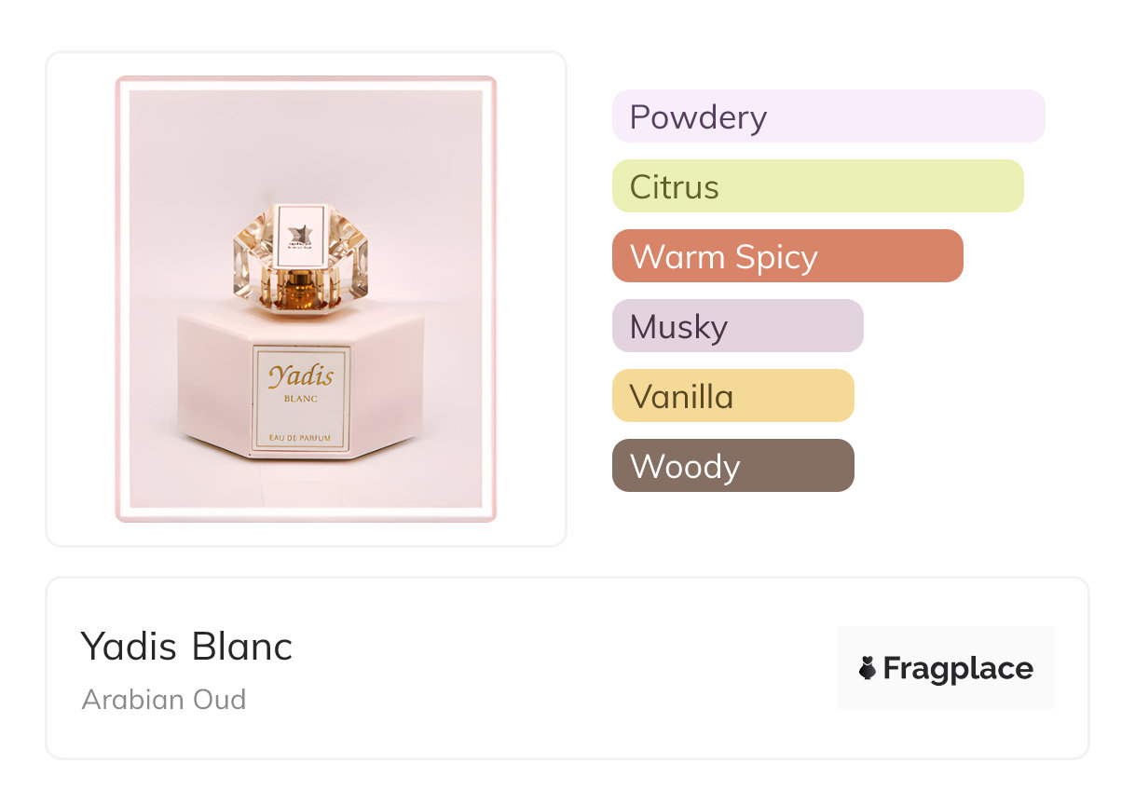This screenshot has width=1135, height=805.
Task: Click the pink frame border of the photo
Action: pos(121,298)
